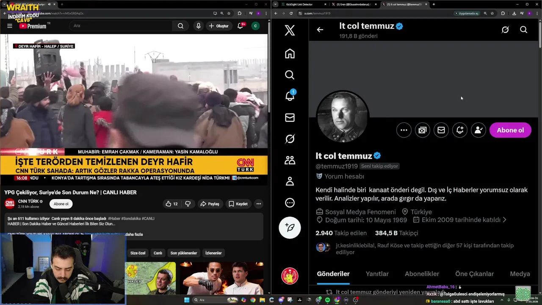Select the Size özel chip
The height and width of the screenshot is (305, 542).
[x=138, y=253]
